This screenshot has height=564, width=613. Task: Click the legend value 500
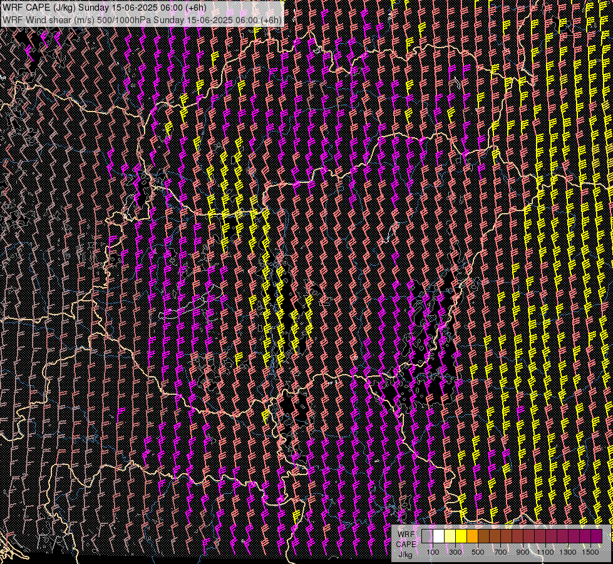pos(478,552)
